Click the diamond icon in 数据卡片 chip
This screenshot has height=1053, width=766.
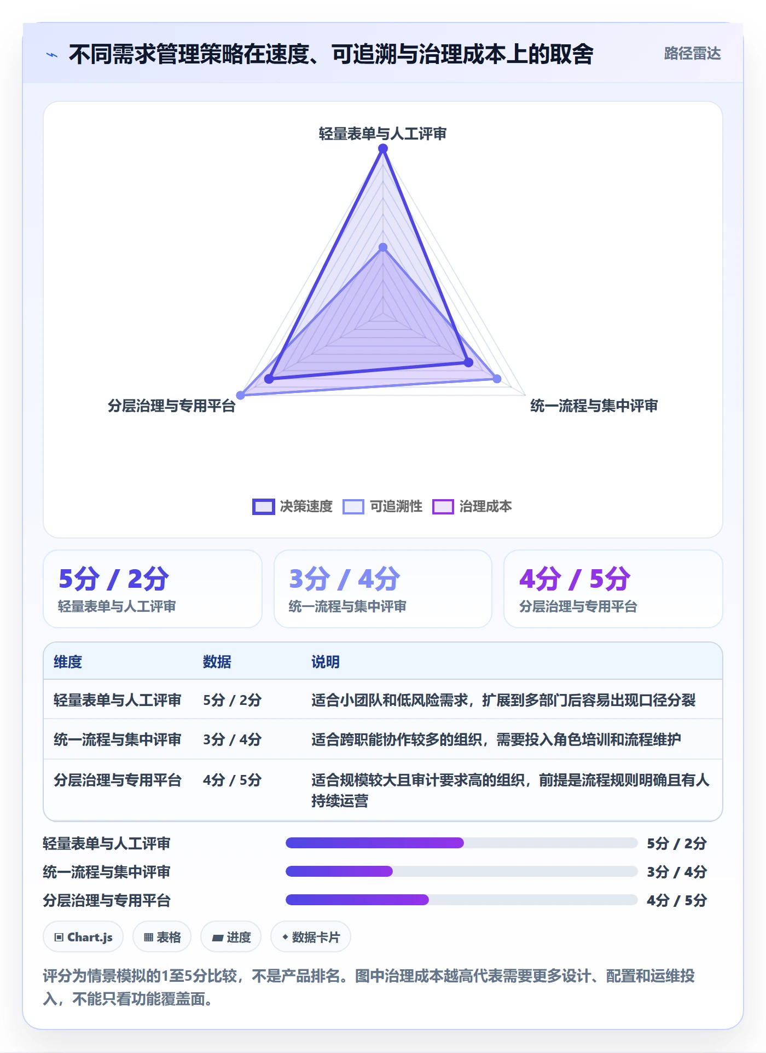coord(285,937)
